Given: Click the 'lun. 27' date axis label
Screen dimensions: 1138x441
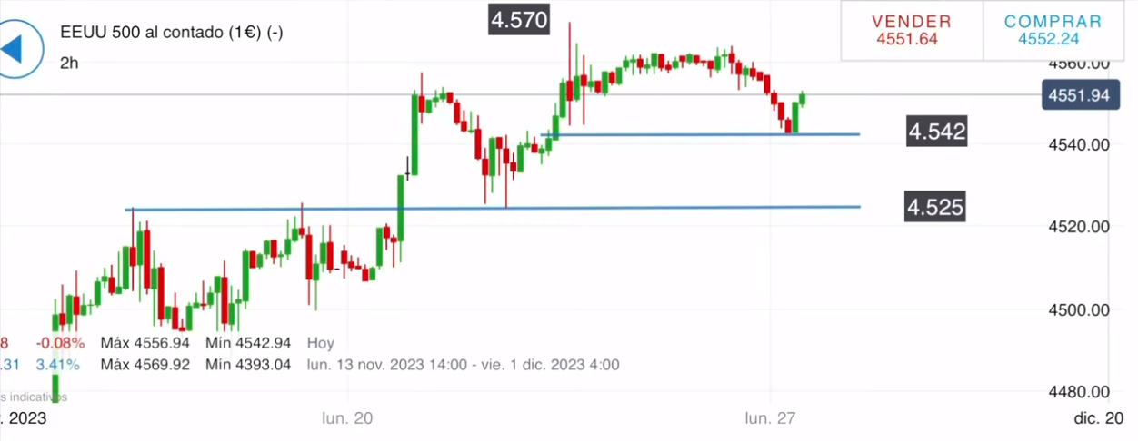Looking at the screenshot, I should (x=771, y=418).
